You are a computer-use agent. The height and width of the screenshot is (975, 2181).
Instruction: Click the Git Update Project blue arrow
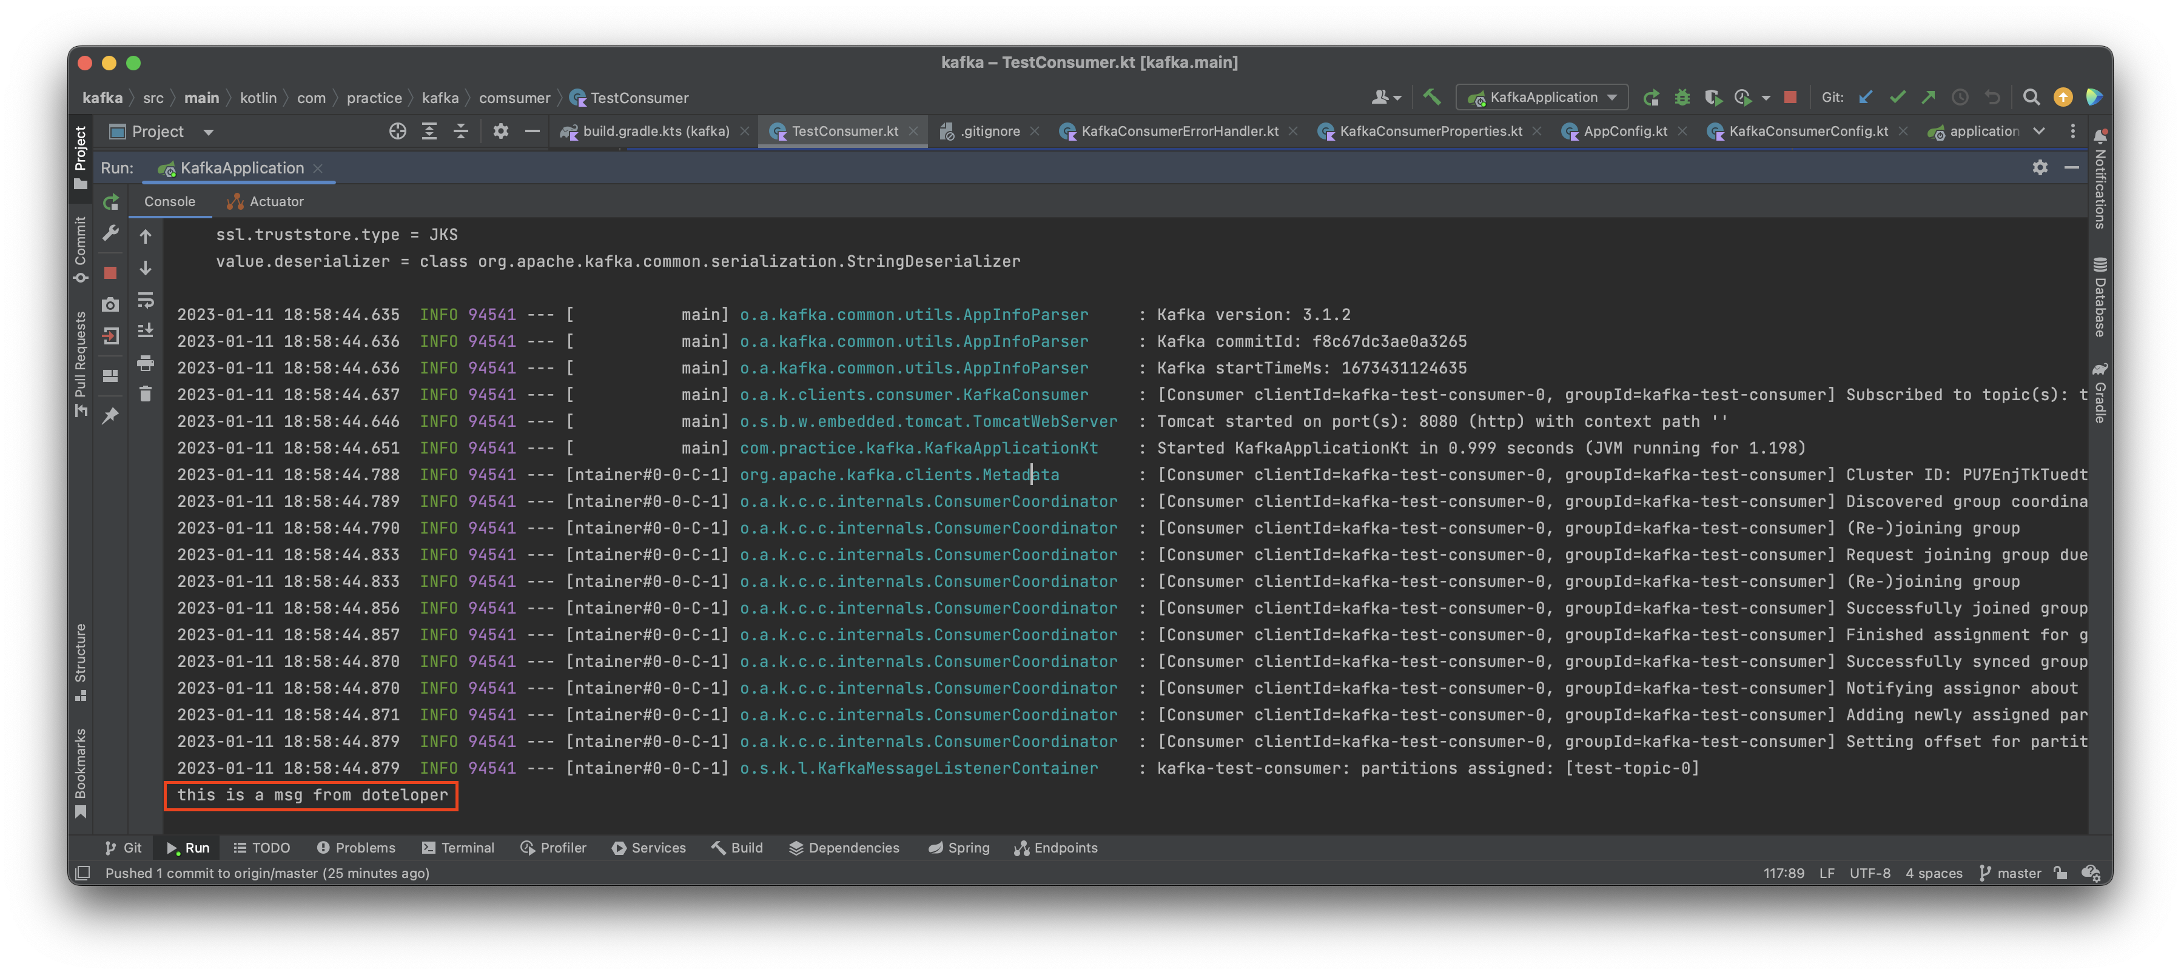click(x=1865, y=98)
